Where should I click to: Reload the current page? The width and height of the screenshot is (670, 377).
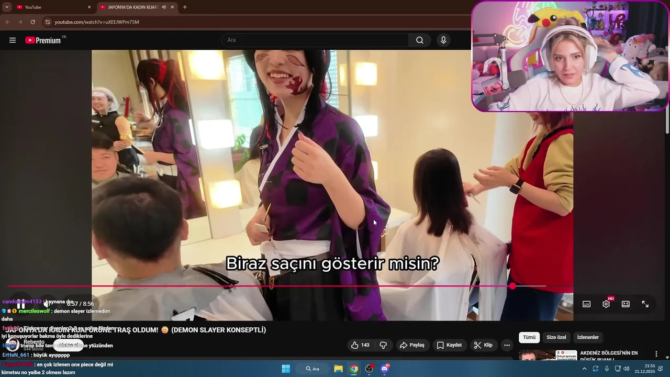click(32, 22)
